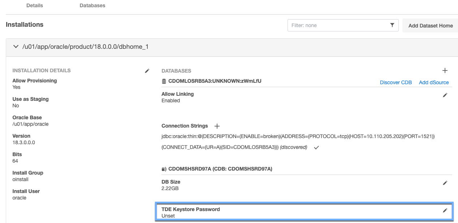Screen dimensions: 458x223
Task: Click the CDOMLOSRB5A3 database stack icon
Action: 164,81
